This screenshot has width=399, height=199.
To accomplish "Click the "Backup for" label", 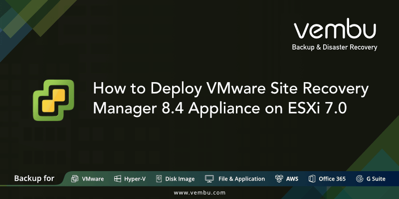I will click(34, 178).
